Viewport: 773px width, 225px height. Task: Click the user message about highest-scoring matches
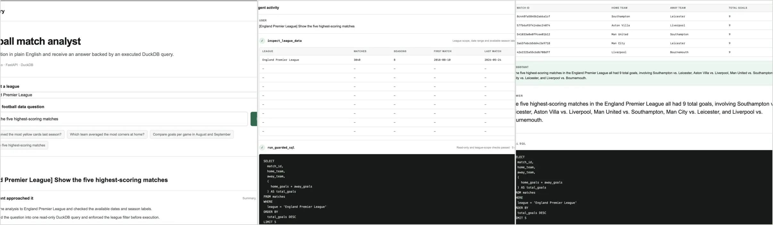(x=307, y=26)
